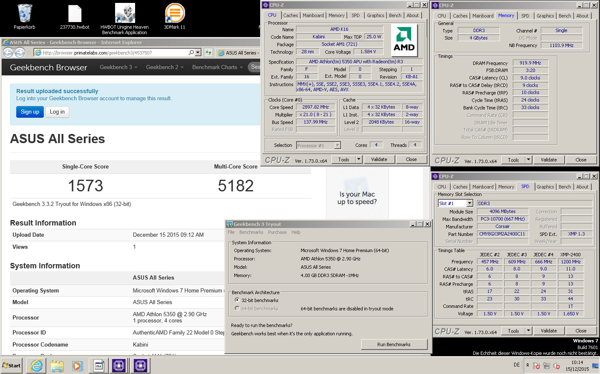Expand the Geekbench 2 navigation dropdown
The width and height of the screenshot is (600, 374).
165,67
